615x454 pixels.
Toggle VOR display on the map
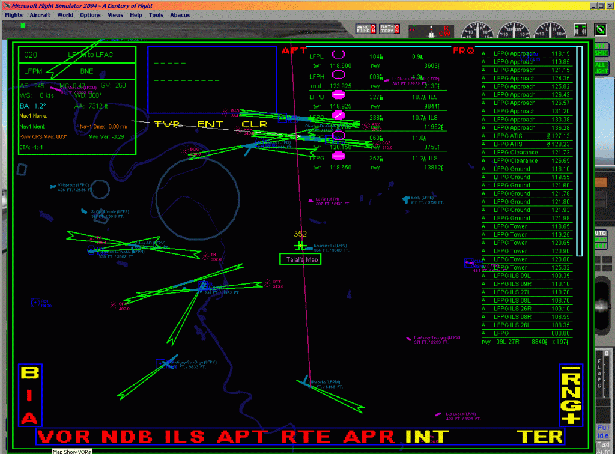pyautogui.click(x=65, y=437)
